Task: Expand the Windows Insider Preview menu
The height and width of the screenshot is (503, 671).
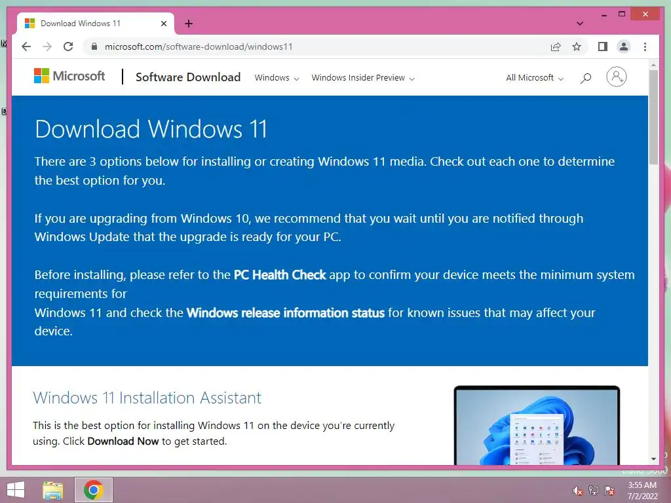Action: tap(363, 78)
